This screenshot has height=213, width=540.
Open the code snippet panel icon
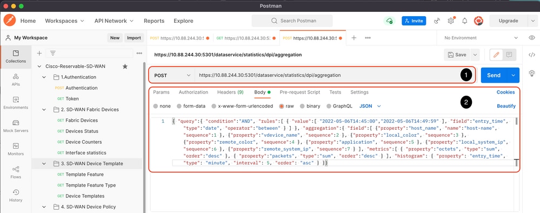(532, 55)
